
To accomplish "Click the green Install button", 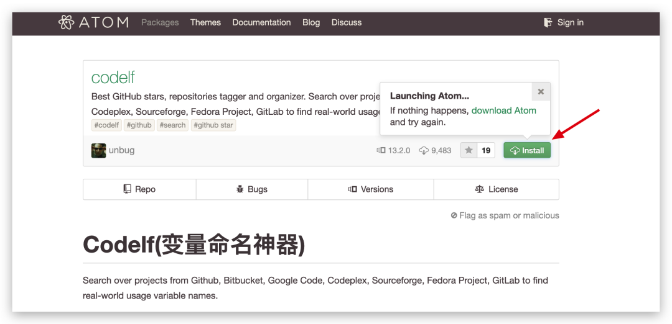I will click(x=527, y=150).
